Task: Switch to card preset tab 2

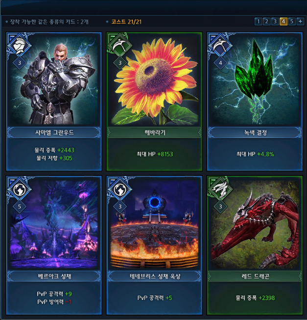Action: tap(267, 22)
